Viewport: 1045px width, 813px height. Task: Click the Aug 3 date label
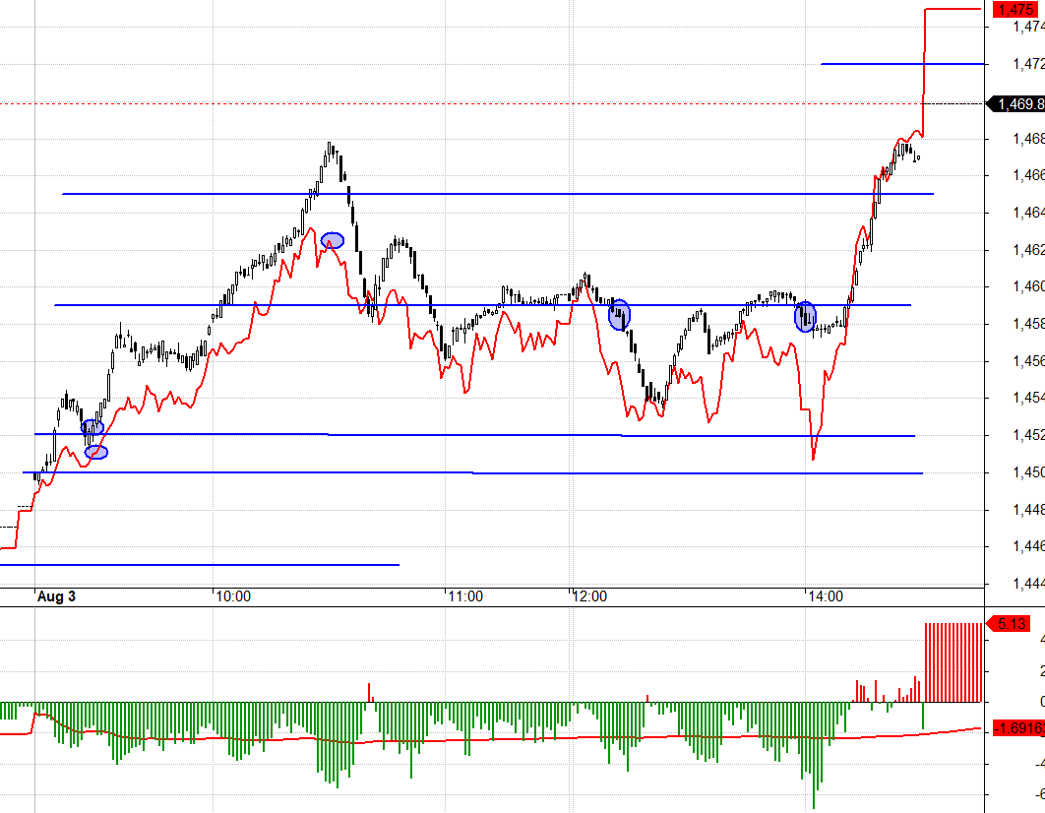56,596
